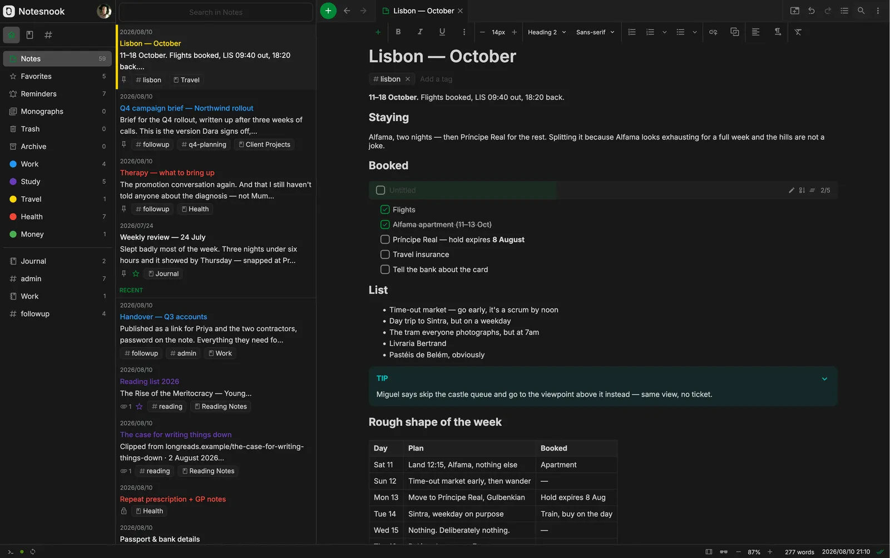Check the Travel insurance task
This screenshot has width=890, height=558.
pos(385,255)
